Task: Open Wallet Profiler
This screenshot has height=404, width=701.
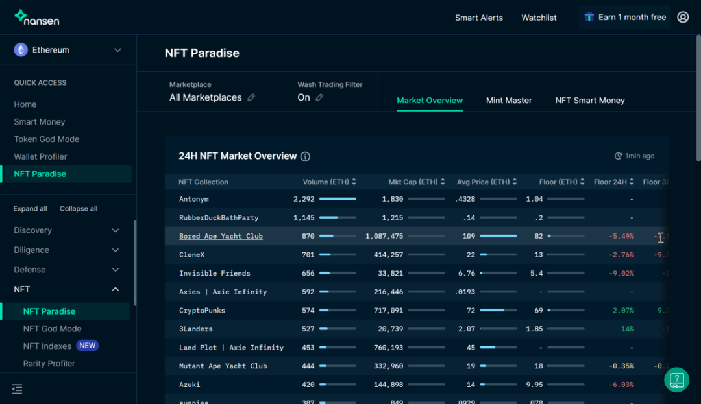Action: click(x=40, y=156)
